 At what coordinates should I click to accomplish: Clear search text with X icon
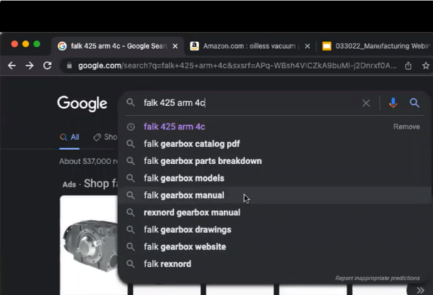366,103
